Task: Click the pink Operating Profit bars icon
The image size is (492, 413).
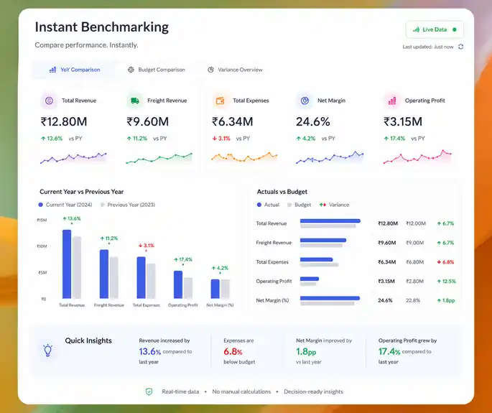Action: click(392, 101)
